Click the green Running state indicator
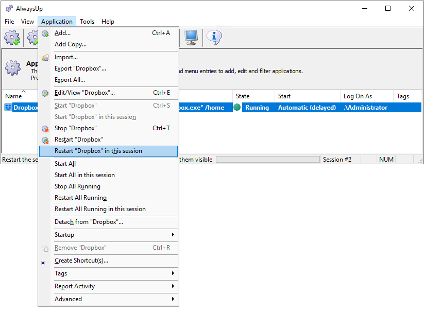Viewport: 425px width, 312px height. click(237, 107)
